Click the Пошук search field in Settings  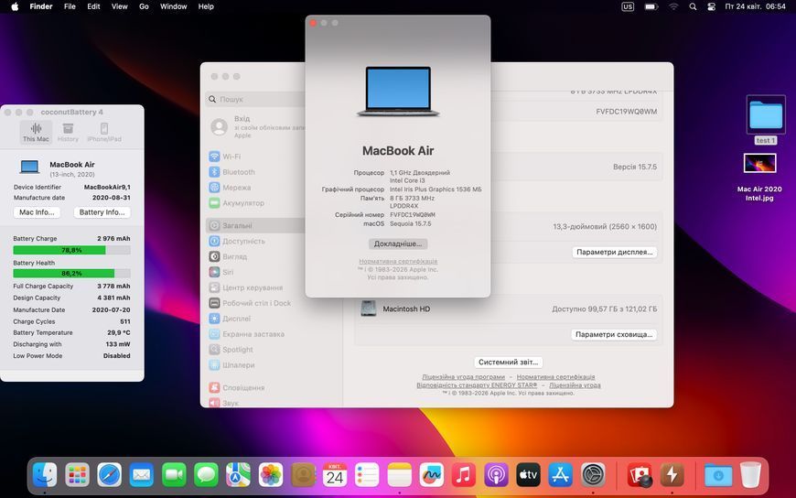256,99
